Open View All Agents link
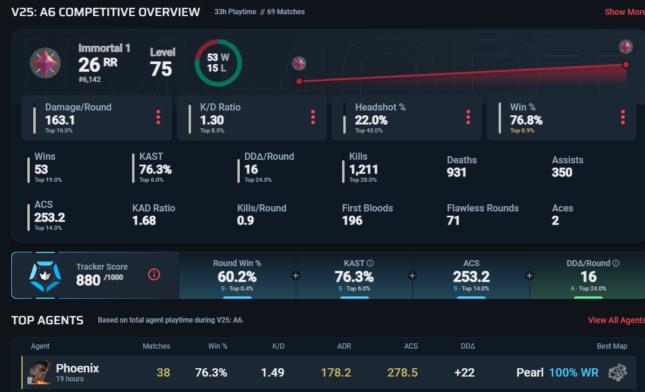The height and width of the screenshot is (392, 645). point(616,320)
